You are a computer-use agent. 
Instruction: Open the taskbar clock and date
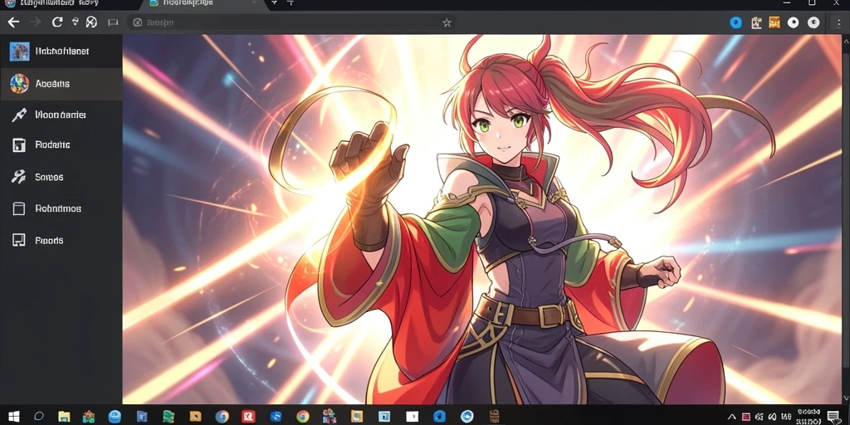click(x=808, y=417)
